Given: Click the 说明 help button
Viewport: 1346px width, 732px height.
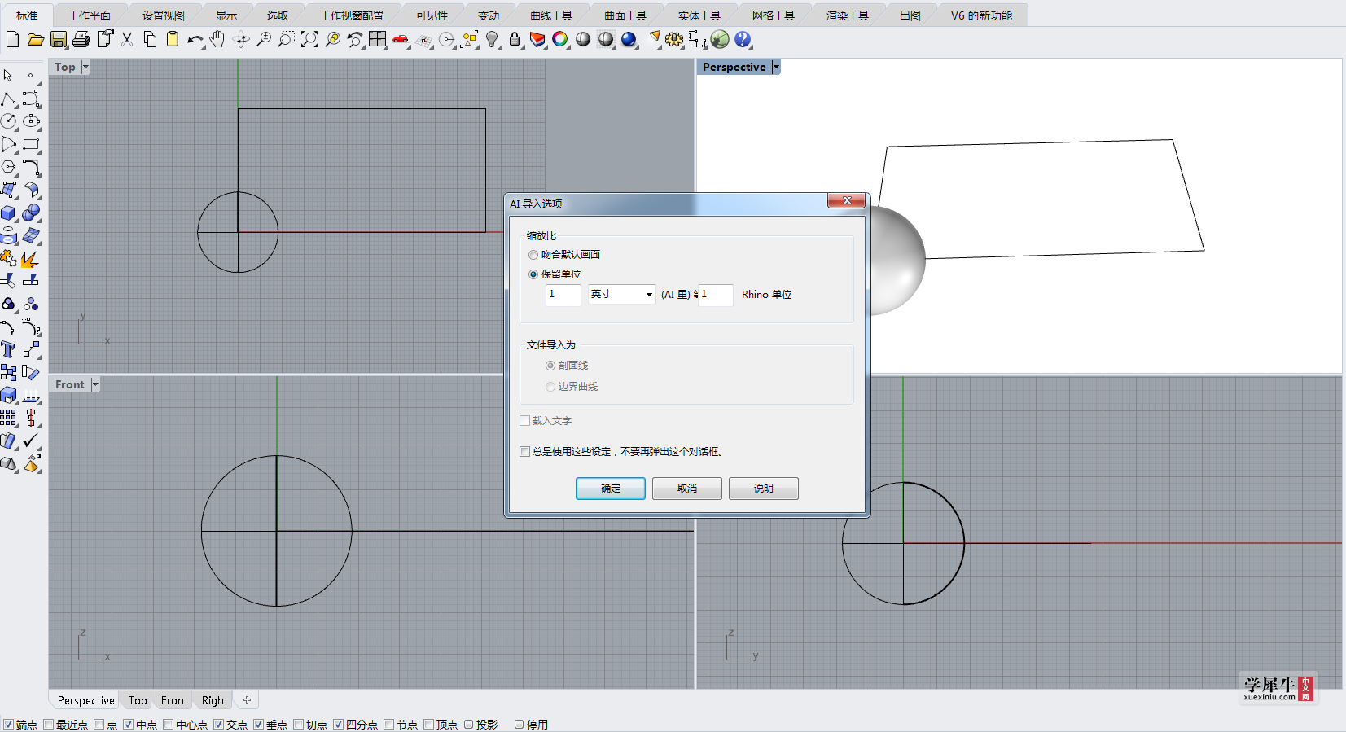Looking at the screenshot, I should tap(764, 489).
